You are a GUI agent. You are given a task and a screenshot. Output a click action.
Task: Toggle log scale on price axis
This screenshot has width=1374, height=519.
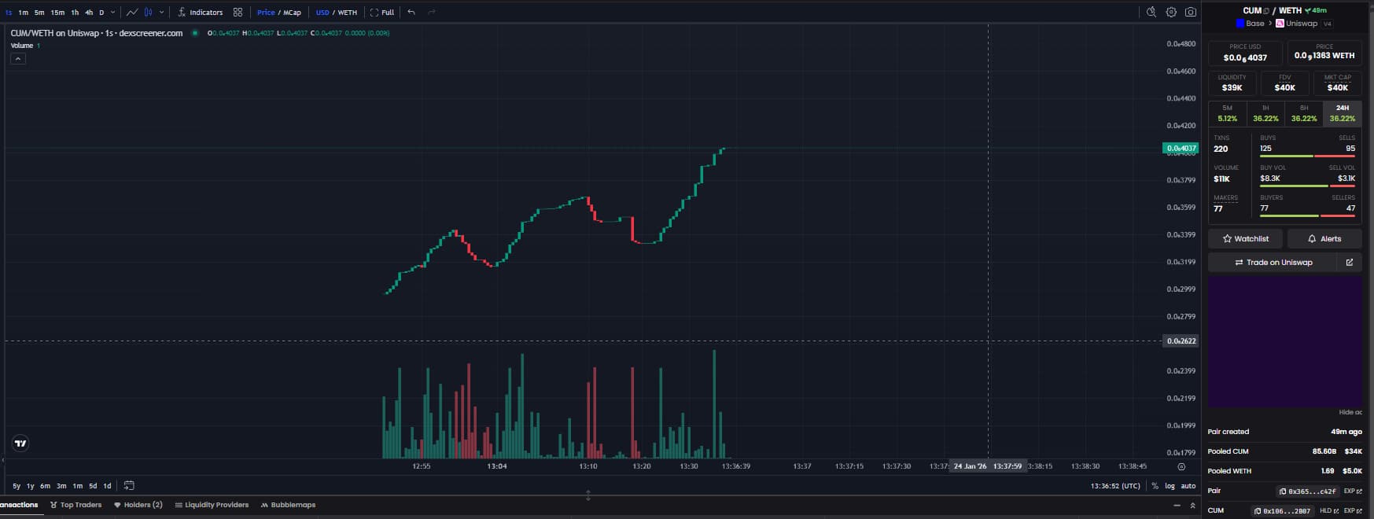[1170, 486]
